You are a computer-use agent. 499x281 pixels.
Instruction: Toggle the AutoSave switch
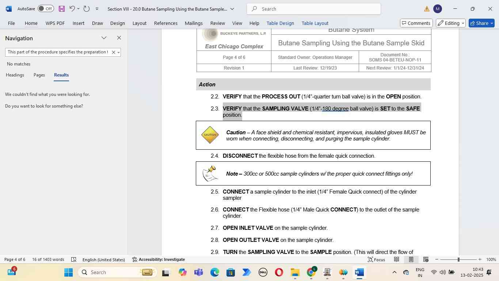pyautogui.click(x=46, y=9)
